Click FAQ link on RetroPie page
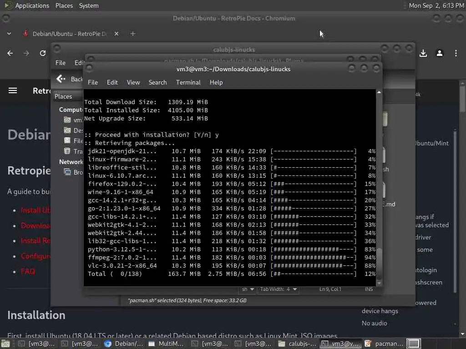Screen dimensions: 466x349 28,271
